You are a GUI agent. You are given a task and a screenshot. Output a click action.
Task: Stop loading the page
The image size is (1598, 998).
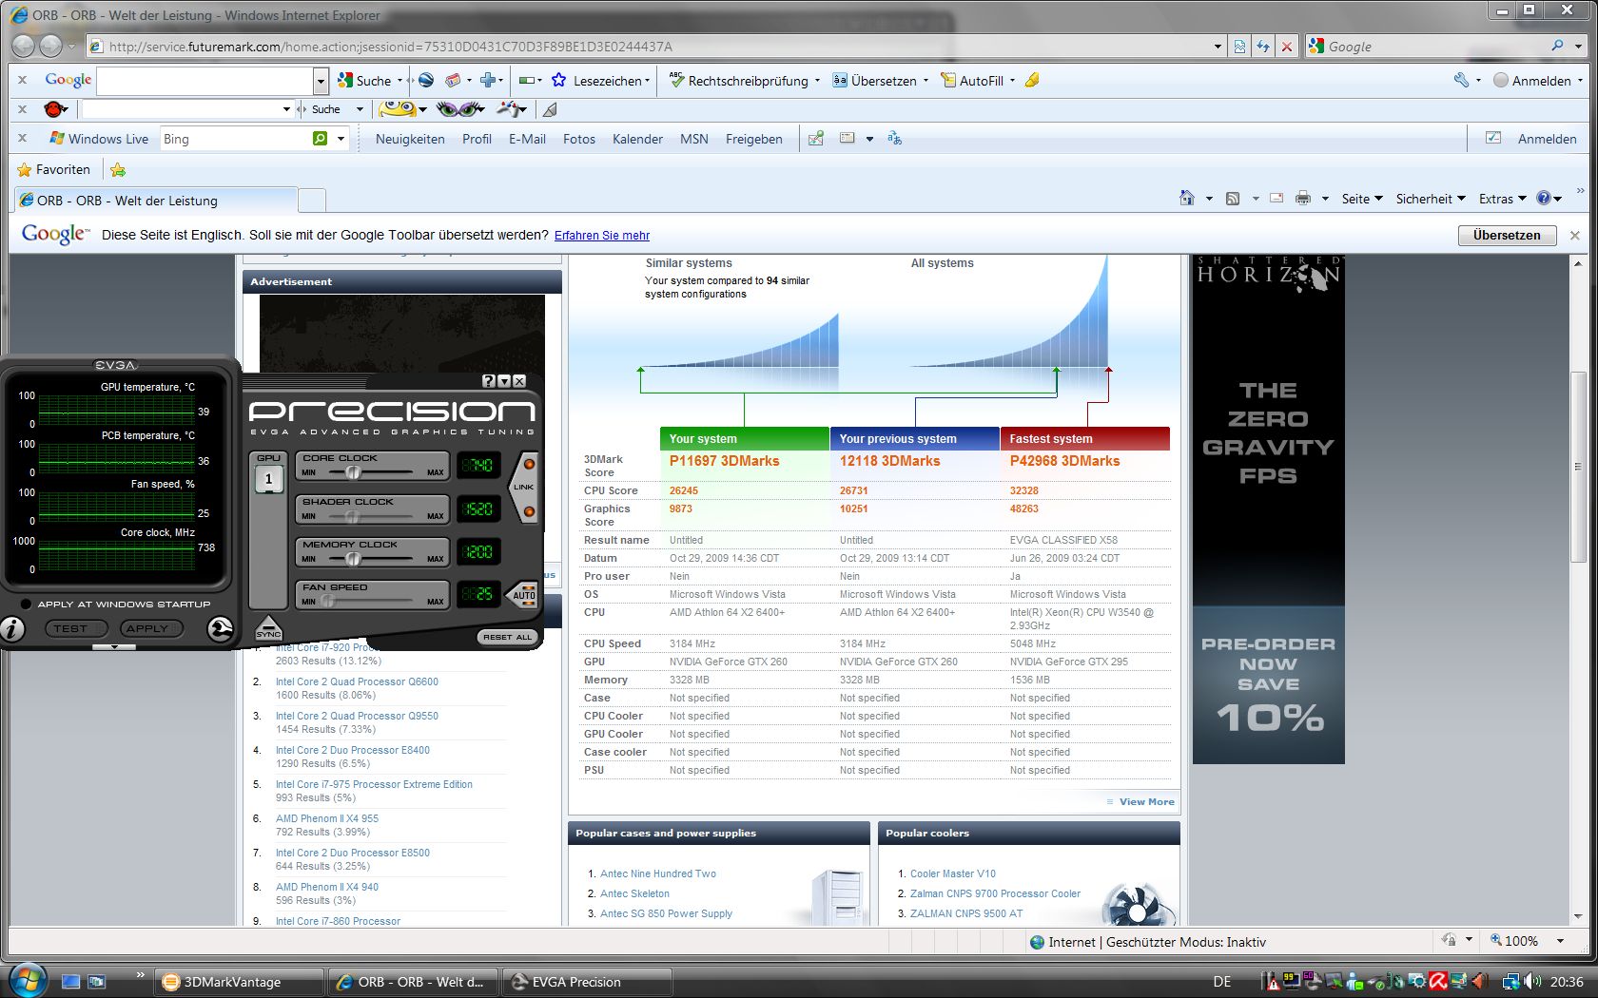point(1287,46)
